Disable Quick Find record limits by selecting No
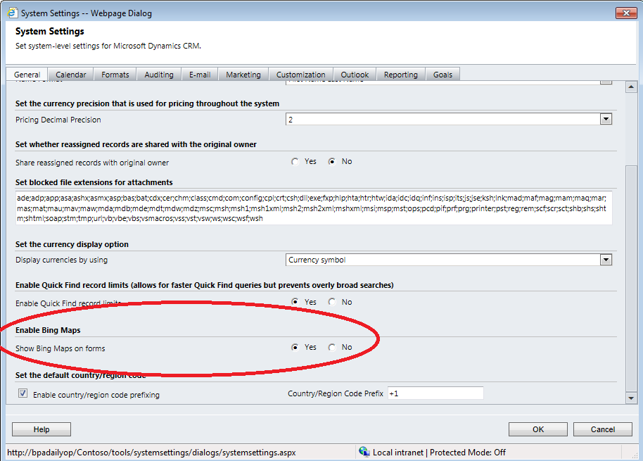 (331, 301)
